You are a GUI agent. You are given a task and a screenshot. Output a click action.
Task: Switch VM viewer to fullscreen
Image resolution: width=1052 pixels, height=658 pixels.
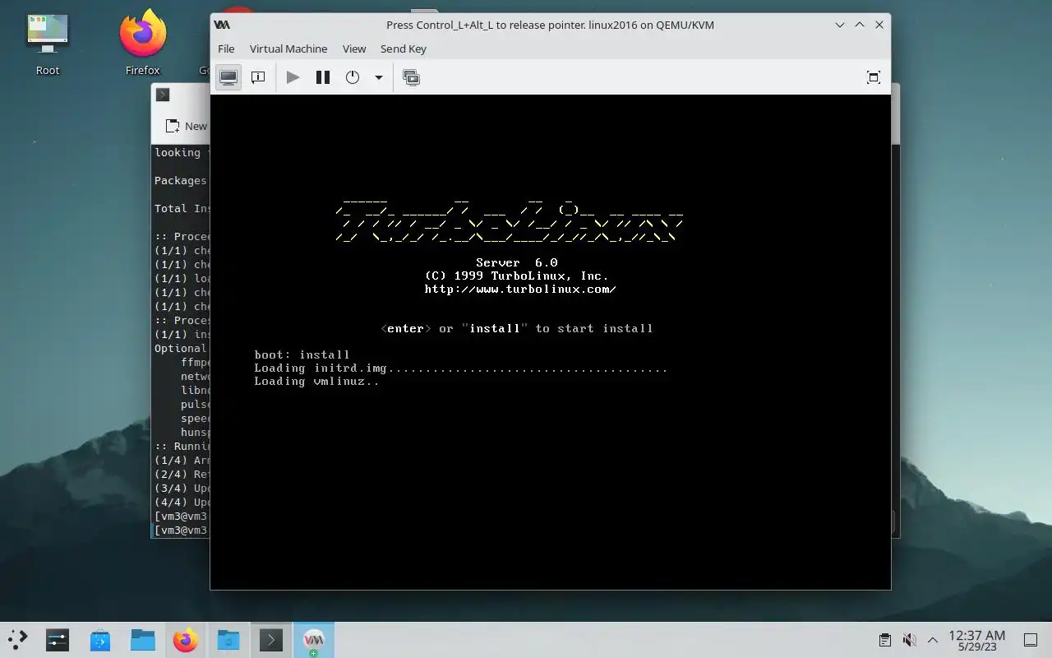[874, 77]
